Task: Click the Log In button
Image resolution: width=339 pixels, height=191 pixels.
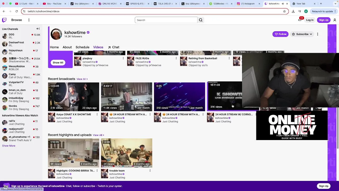Action: [x=310, y=20]
